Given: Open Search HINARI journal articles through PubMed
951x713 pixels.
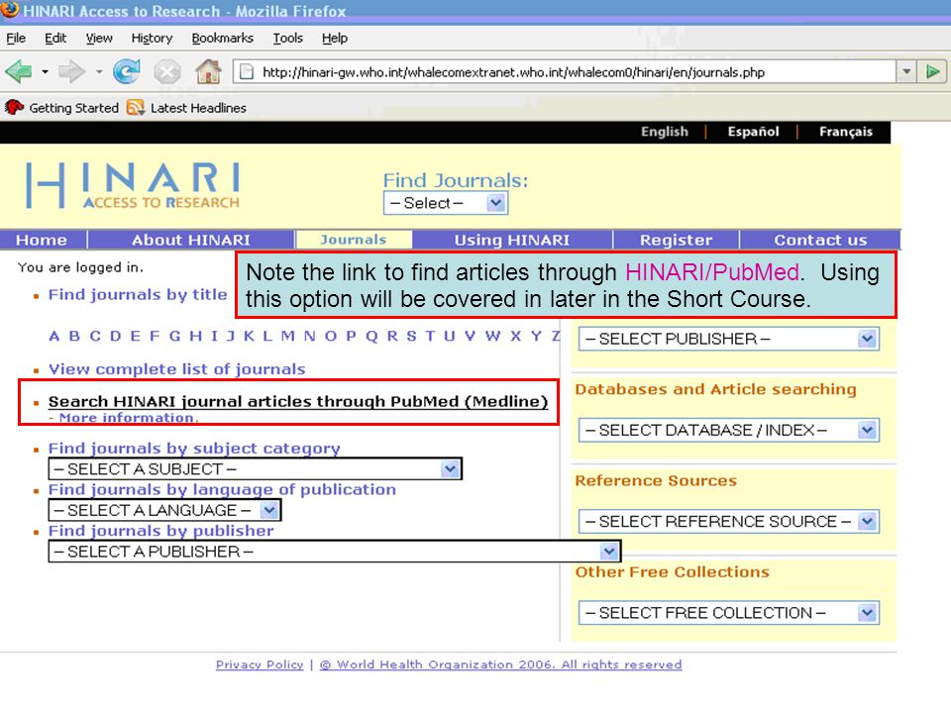Looking at the screenshot, I should [x=298, y=401].
